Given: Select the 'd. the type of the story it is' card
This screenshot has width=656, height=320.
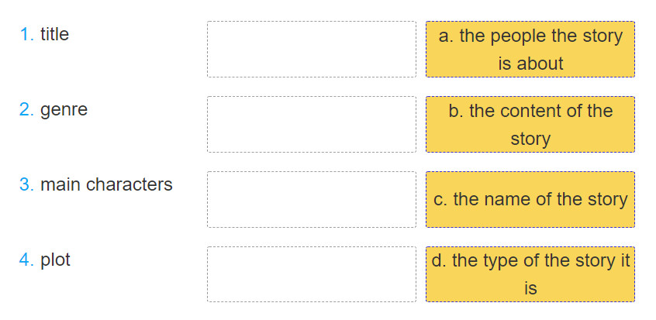Looking at the screenshot, I should coord(530,274).
